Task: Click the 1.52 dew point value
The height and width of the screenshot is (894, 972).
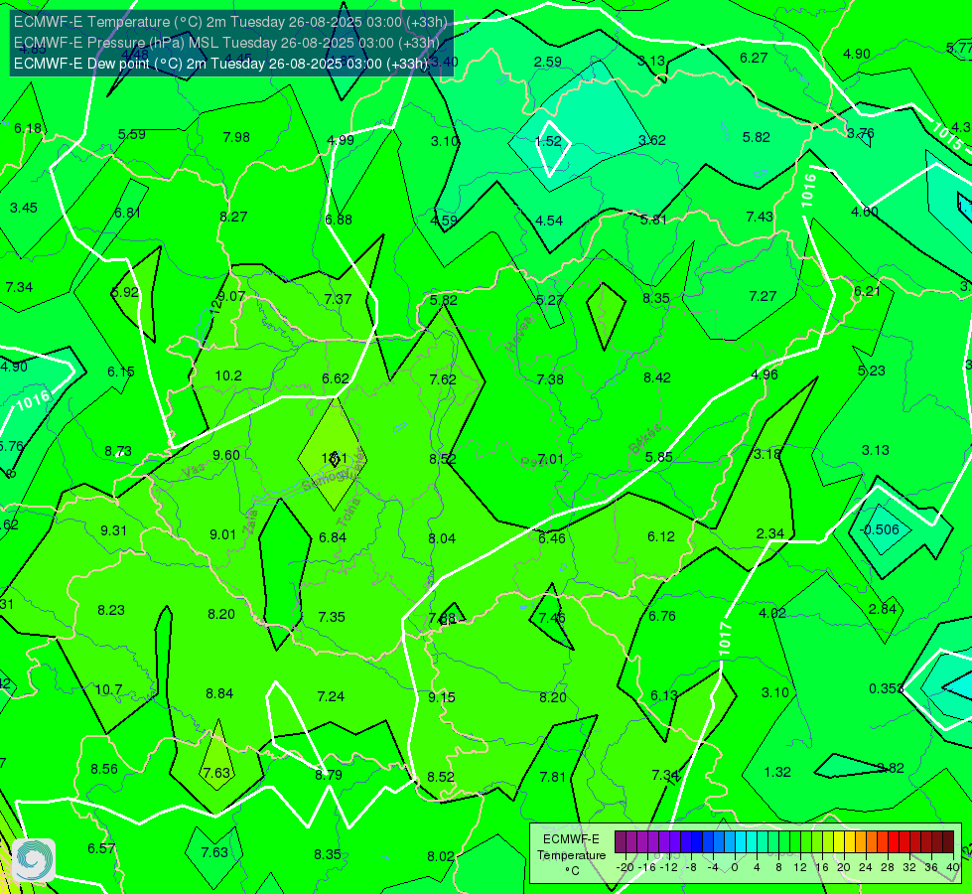Action: pos(548,141)
